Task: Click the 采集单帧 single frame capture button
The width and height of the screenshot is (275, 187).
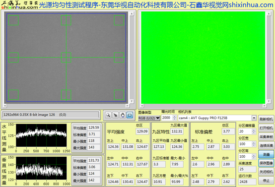Action: 266,137
